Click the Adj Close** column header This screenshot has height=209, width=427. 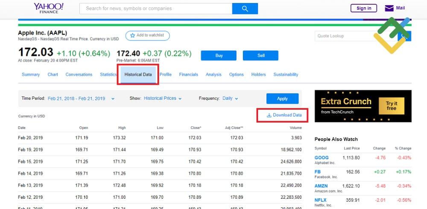(x=234, y=128)
